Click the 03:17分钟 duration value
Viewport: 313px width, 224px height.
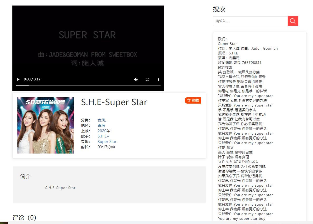coord(106,147)
